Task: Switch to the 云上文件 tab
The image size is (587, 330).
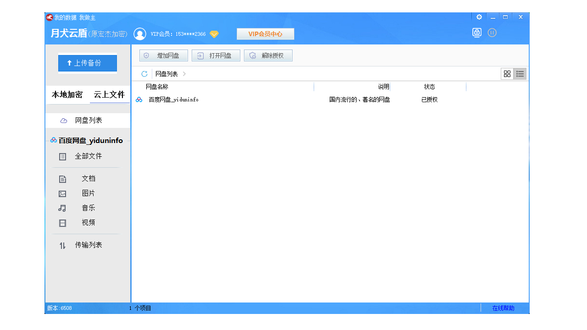Action: pyautogui.click(x=109, y=95)
